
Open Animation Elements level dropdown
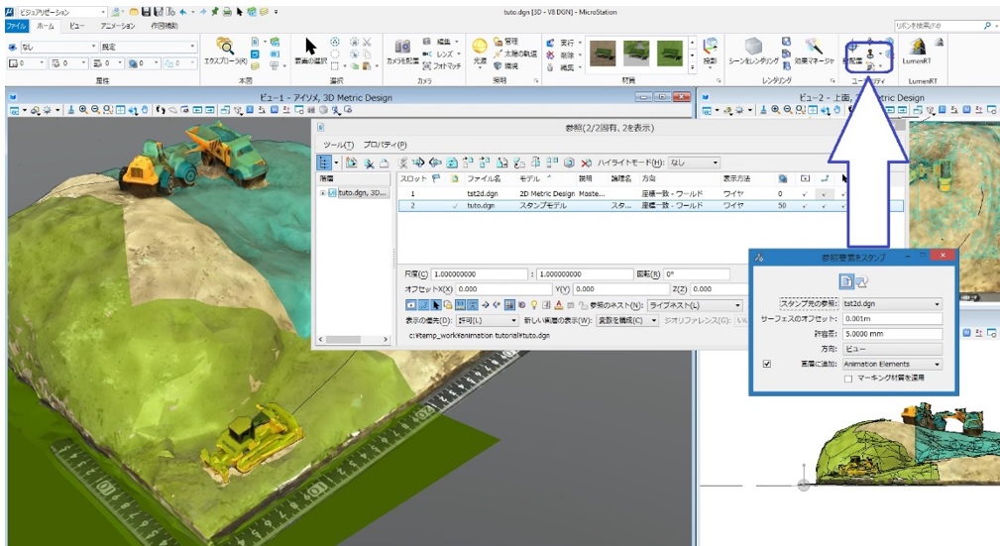tap(892, 364)
